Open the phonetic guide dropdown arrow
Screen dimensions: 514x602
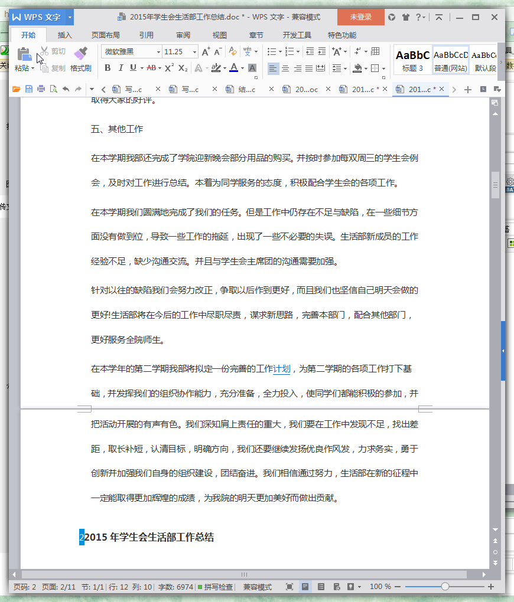[256, 51]
